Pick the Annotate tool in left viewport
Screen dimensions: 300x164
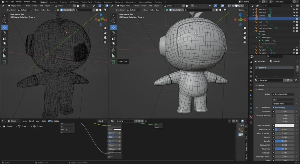[4, 50]
